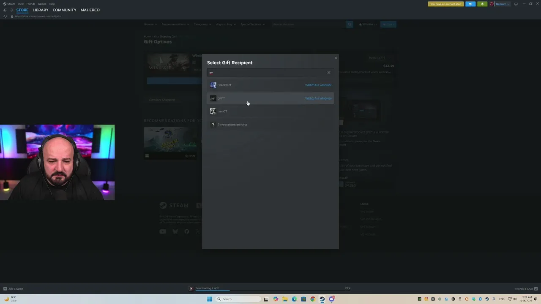Clear the recipient search field
Image resolution: width=541 pixels, height=304 pixels.
(x=329, y=73)
